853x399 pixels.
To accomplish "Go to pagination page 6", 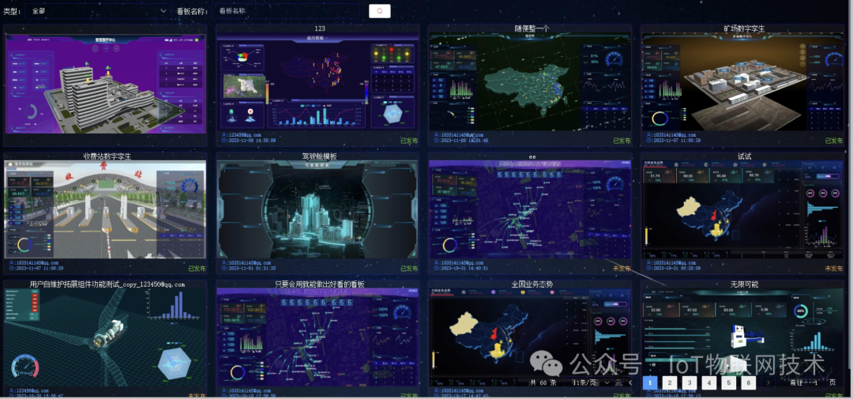I will coord(748,382).
